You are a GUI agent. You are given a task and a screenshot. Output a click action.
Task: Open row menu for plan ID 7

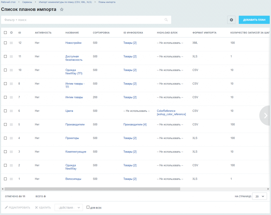click(11, 97)
